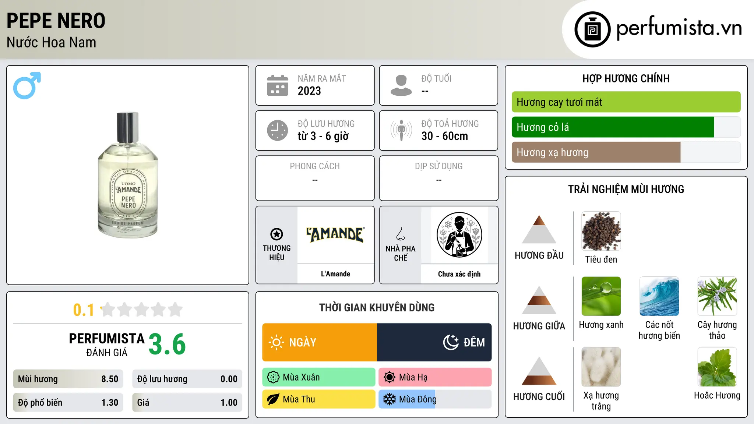The image size is (754, 424).
Task: Click the Thời gian khuyên dùng heading
Action: (377, 307)
